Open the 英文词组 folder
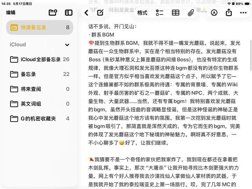Image resolution: width=252 pixels, height=189 pixels. (x=40, y=104)
